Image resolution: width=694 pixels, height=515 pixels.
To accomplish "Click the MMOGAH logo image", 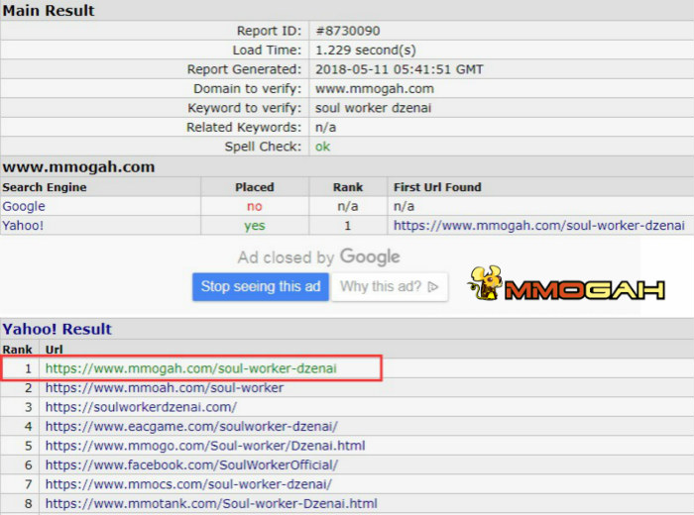I will pos(566,284).
